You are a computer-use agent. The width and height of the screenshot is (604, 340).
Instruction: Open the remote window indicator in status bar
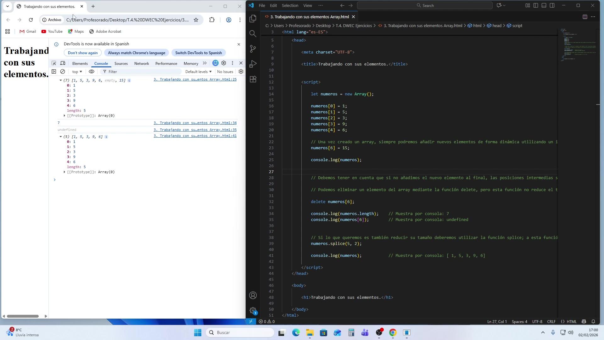(251, 321)
